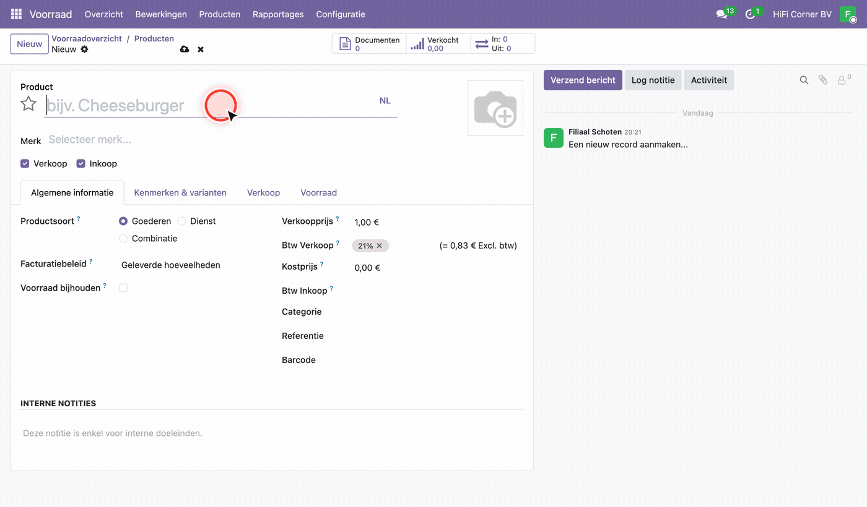The width and height of the screenshot is (867, 507).
Task: Click the Nieuw button
Action: click(x=29, y=44)
